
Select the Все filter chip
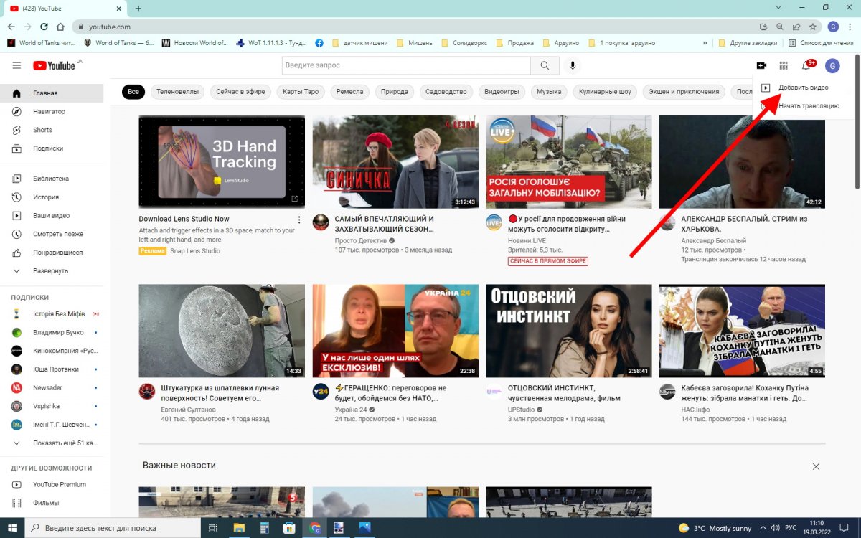pos(133,92)
